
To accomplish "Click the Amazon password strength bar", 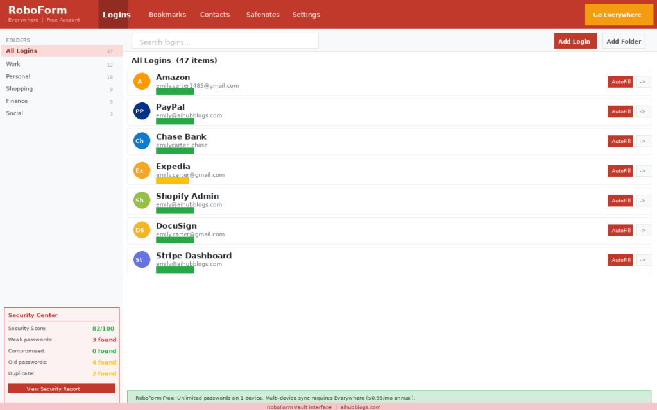I will [175, 91].
